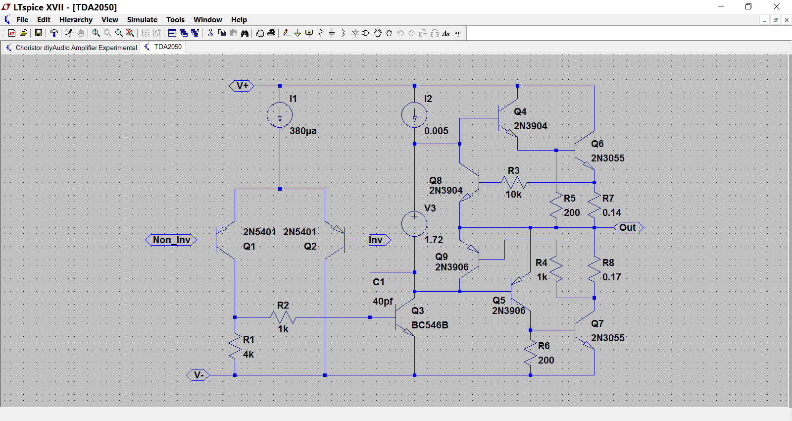The image size is (792, 421).
Task: Select Label Net tool icon
Action: coord(309,33)
